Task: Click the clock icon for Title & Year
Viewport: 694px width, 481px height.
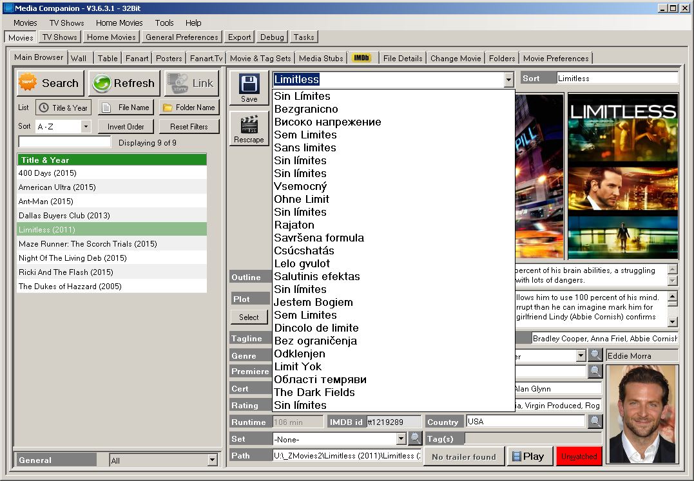Action: click(43, 108)
